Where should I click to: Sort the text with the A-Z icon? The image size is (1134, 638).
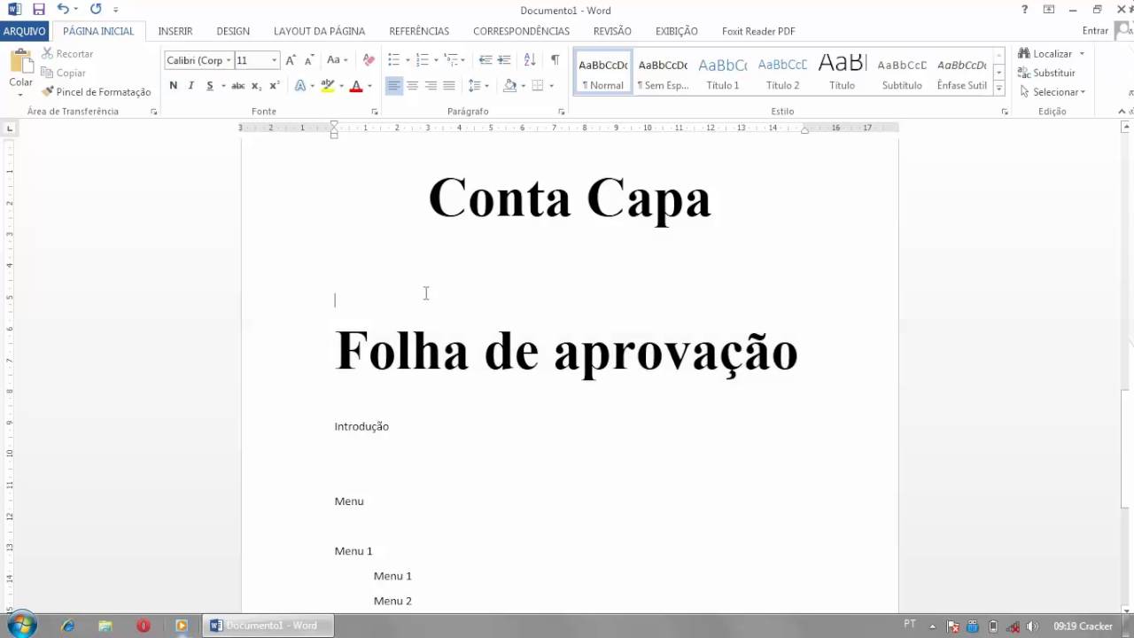point(529,59)
